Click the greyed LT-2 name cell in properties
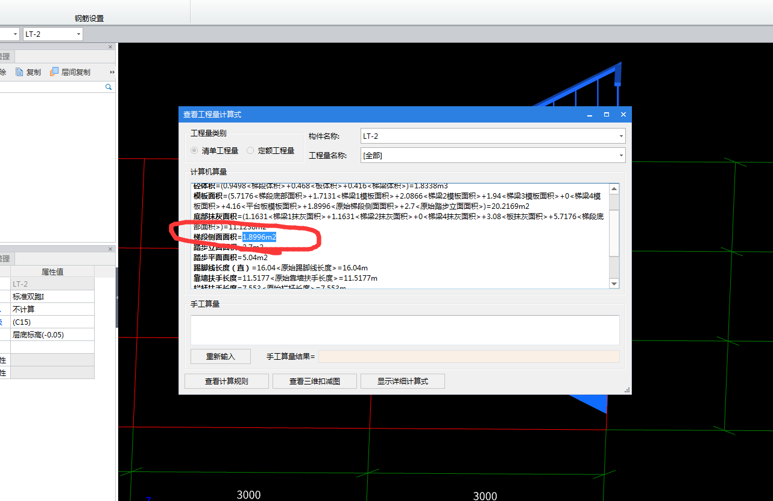This screenshot has width=773, height=501. 52,284
